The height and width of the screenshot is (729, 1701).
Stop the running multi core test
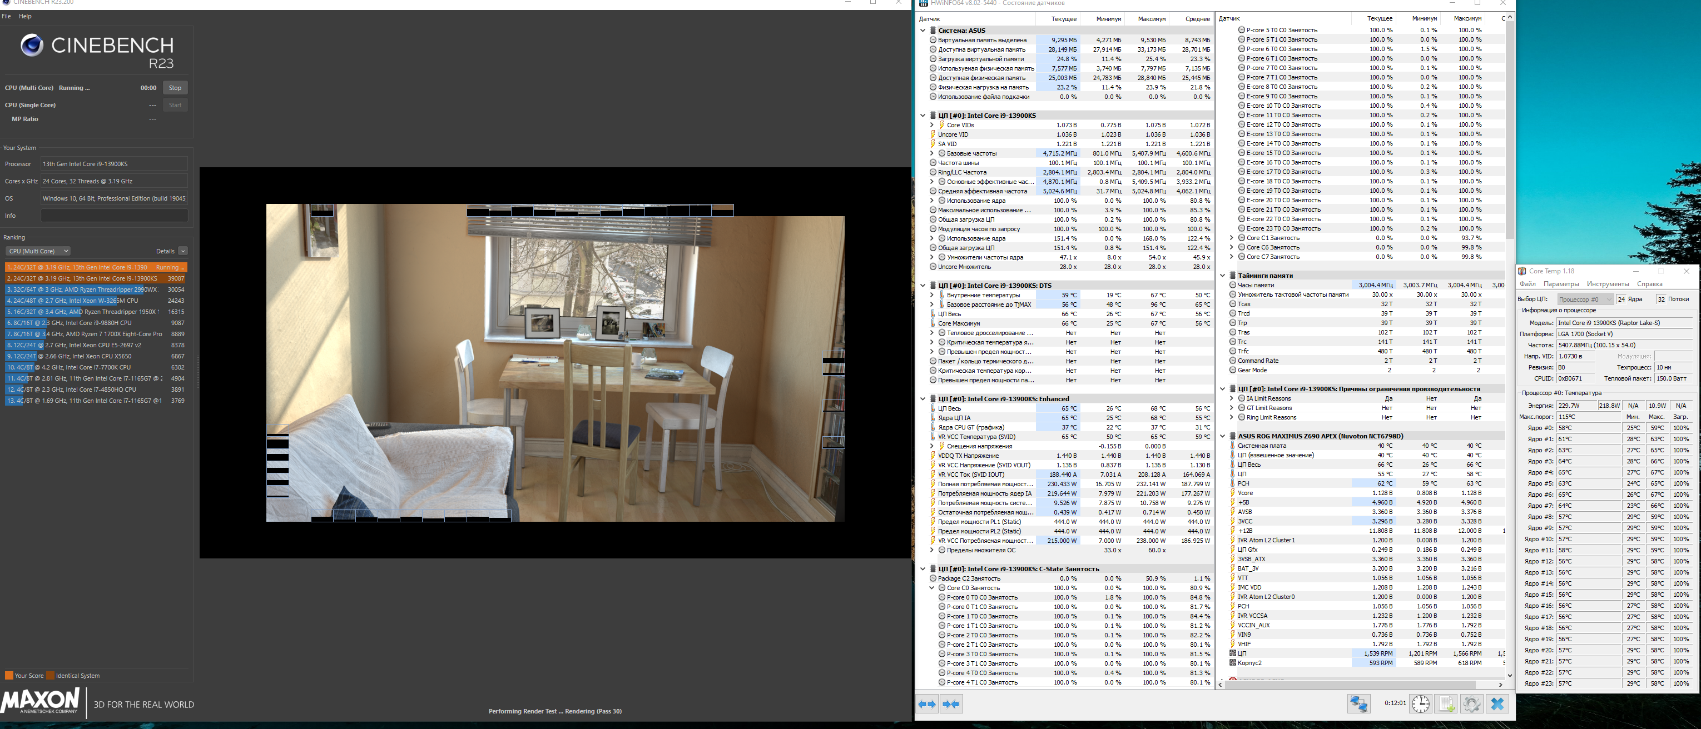coord(175,88)
